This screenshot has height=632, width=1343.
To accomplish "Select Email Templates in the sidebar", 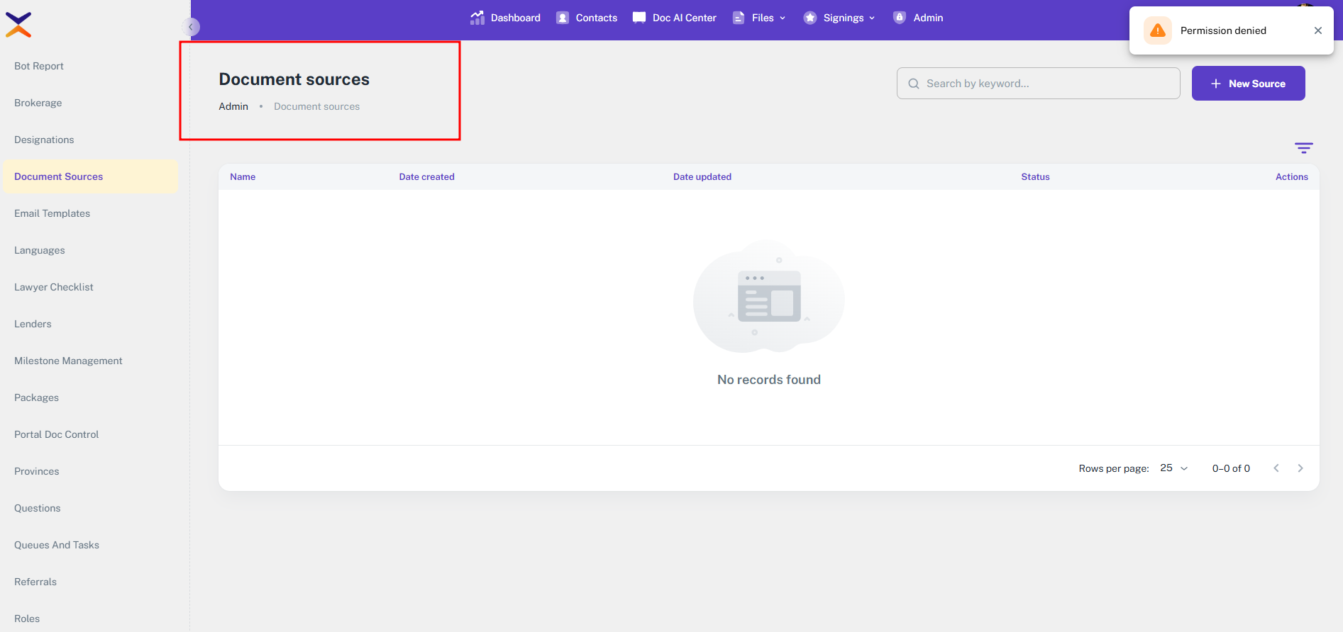I will point(52,213).
